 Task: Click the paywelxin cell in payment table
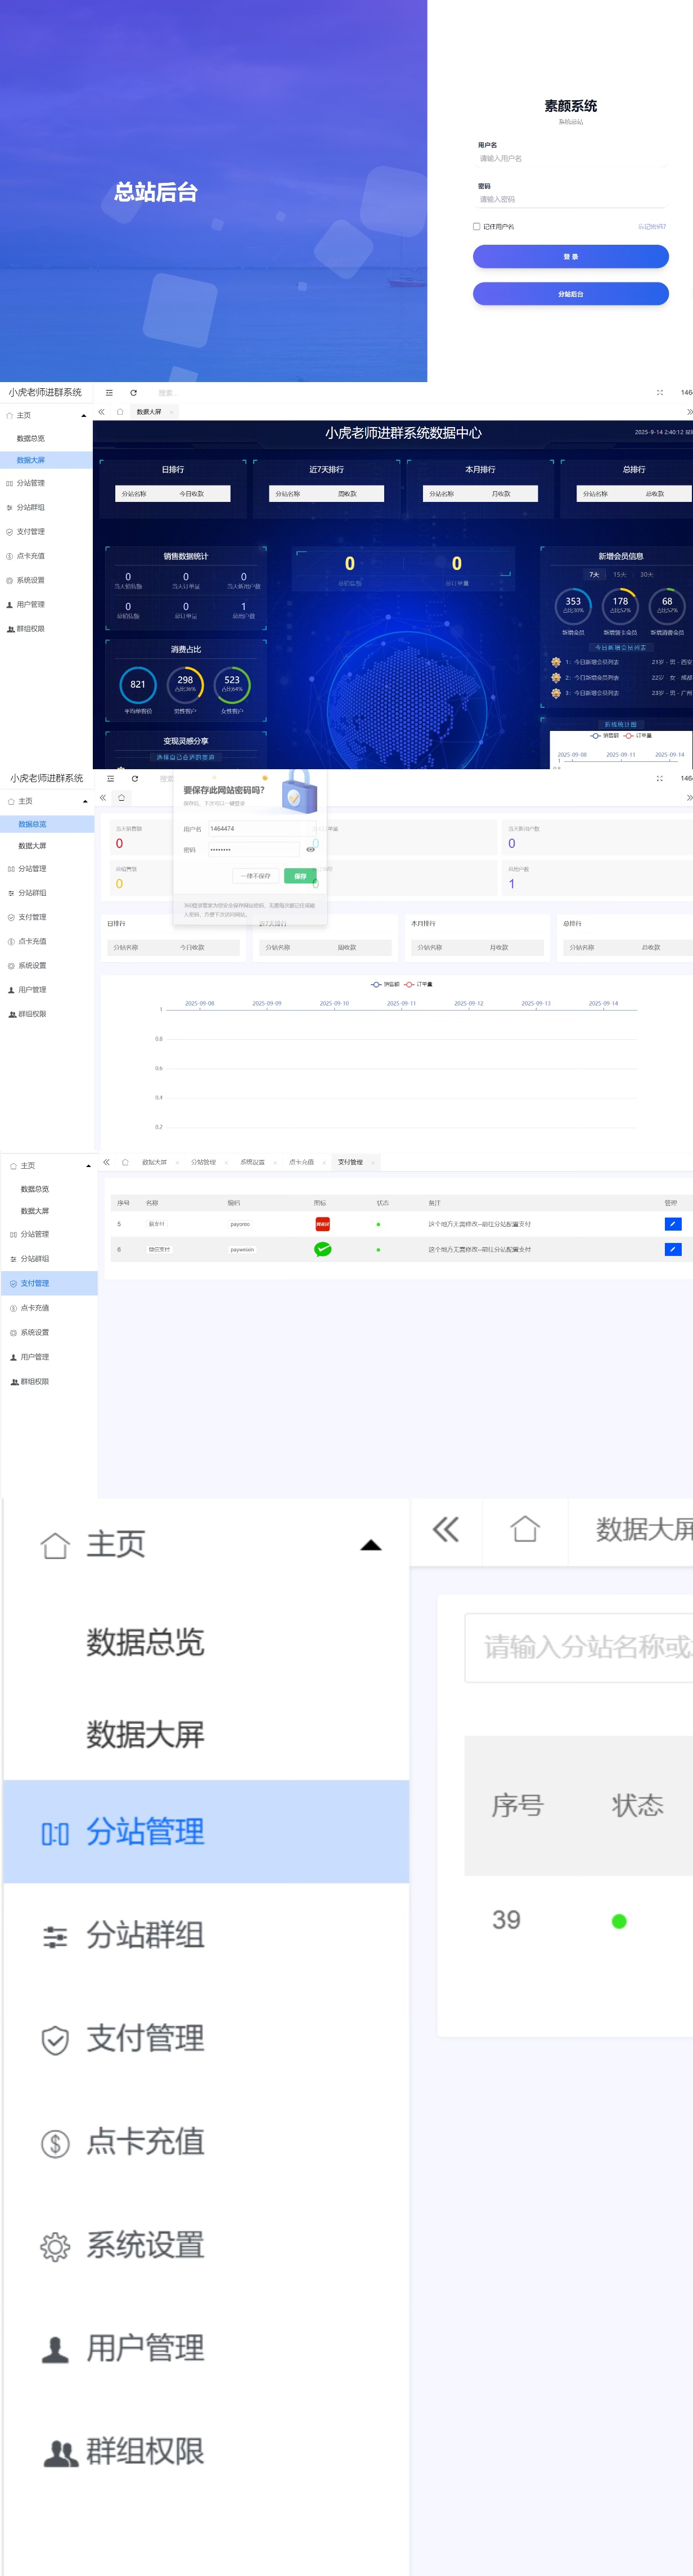(242, 1249)
